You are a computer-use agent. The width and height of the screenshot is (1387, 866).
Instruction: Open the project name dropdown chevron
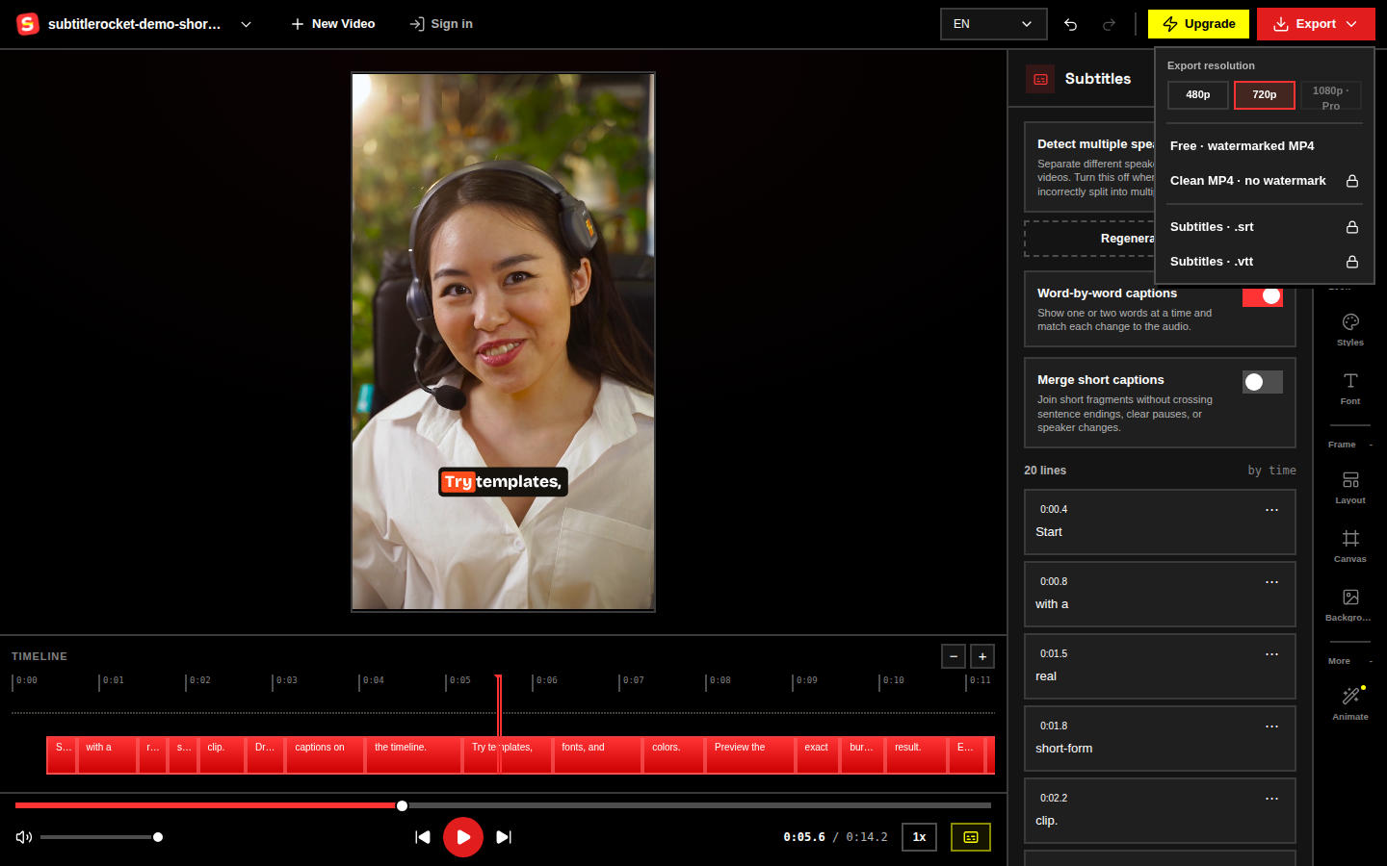(x=246, y=24)
